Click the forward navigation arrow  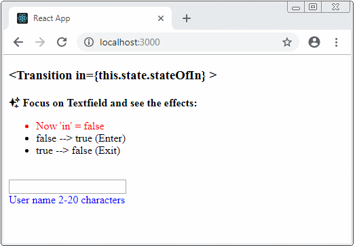click(x=40, y=42)
